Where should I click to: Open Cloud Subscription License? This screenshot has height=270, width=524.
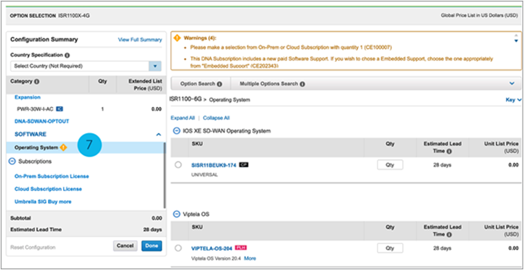tap(48, 189)
